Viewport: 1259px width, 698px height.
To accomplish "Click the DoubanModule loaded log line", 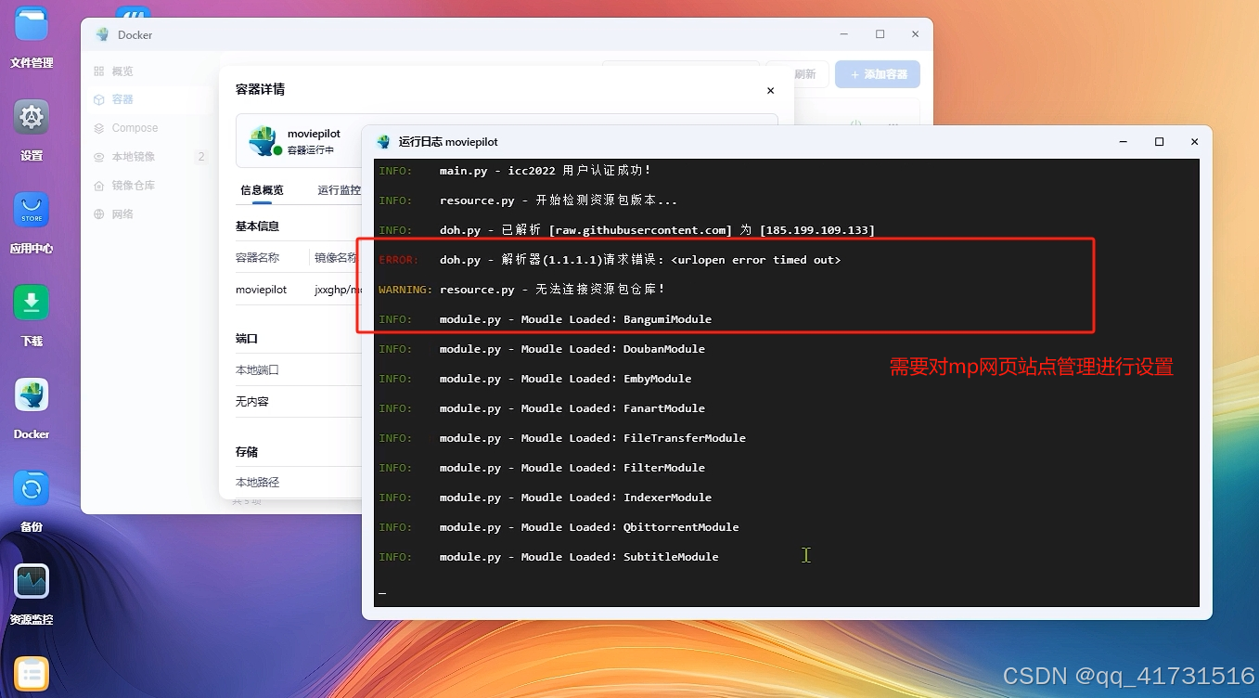I will point(542,349).
